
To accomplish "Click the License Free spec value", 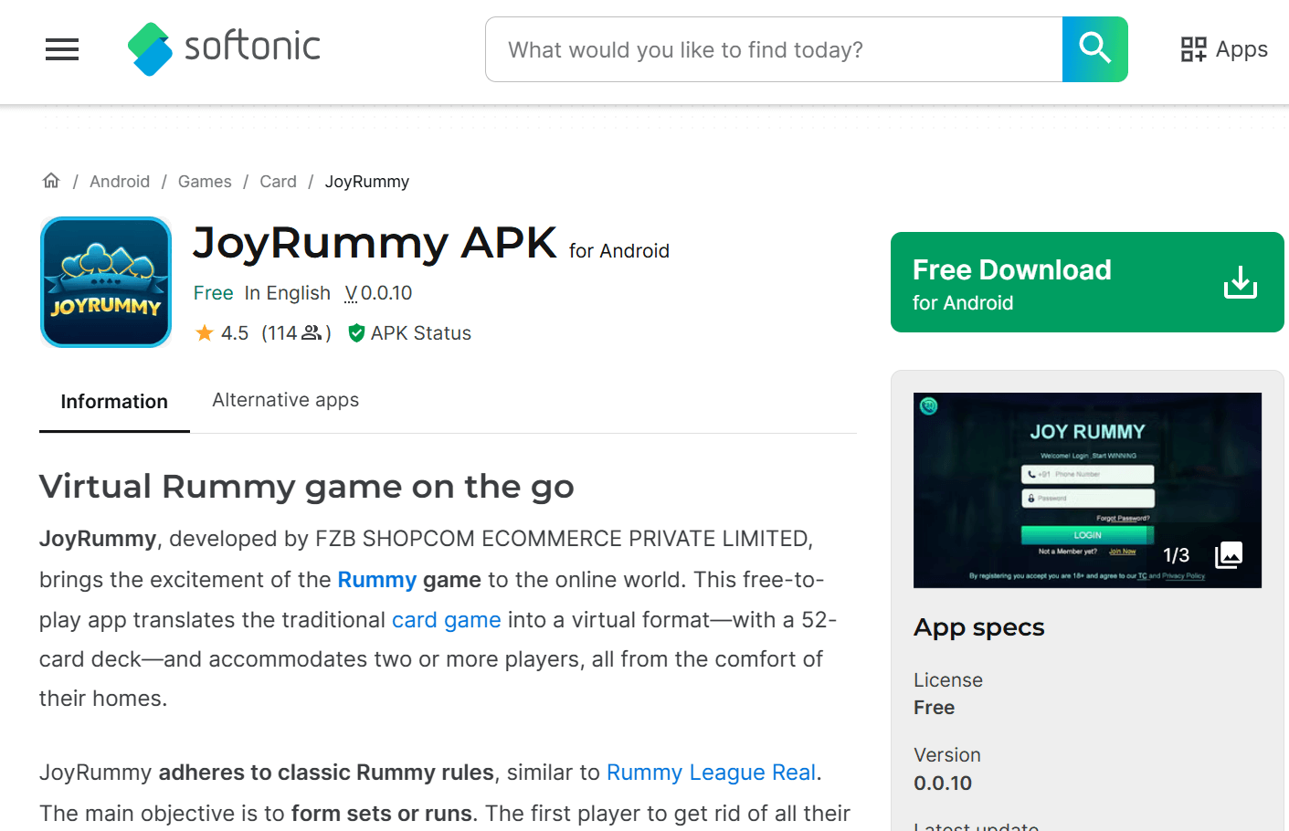I will point(934,708).
